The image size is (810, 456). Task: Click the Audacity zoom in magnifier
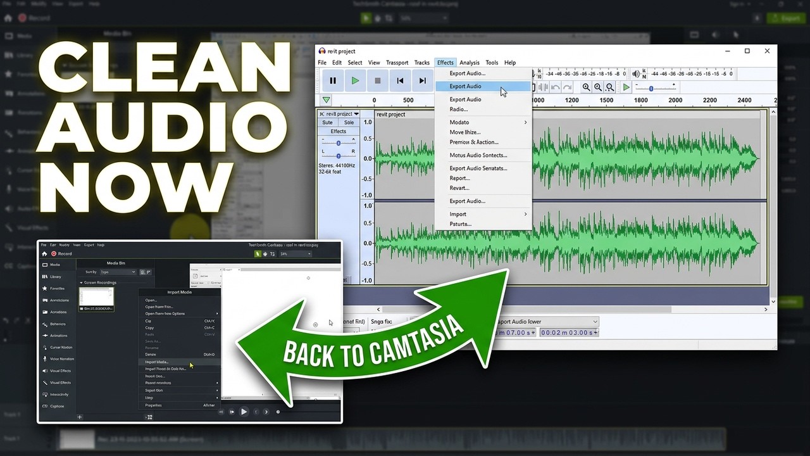click(x=586, y=87)
